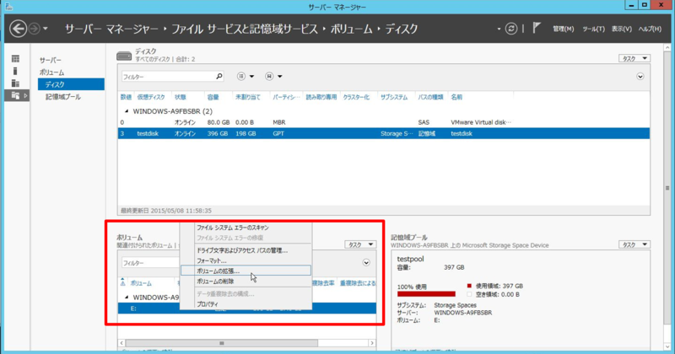Click volume panel scroll left arrow
The image size is (675, 354).
tap(121, 343)
